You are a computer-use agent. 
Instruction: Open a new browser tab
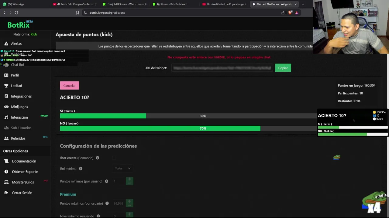303,4
